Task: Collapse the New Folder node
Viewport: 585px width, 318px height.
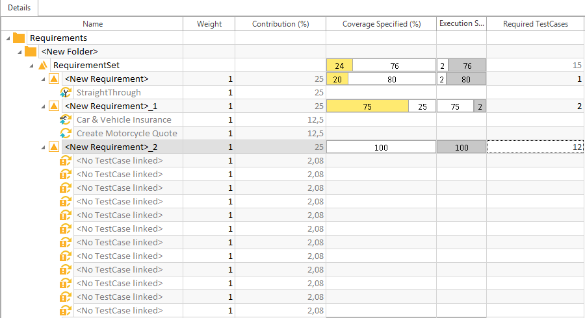Action: click(x=19, y=52)
